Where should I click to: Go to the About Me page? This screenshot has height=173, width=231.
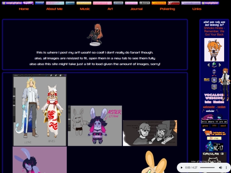pos(54,9)
